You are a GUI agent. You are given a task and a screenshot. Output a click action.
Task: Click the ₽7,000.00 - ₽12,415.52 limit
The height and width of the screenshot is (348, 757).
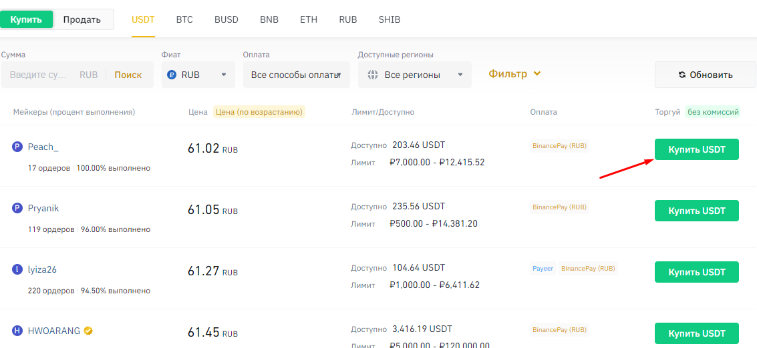click(437, 163)
